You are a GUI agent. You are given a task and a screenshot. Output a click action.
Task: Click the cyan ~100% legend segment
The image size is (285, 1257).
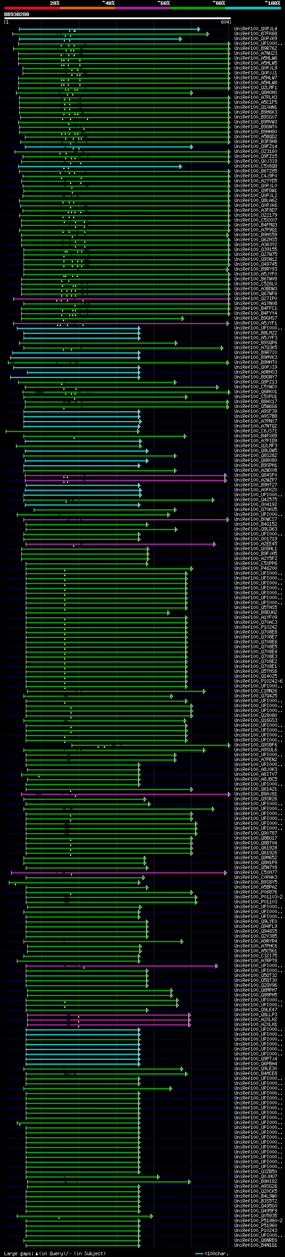click(253, 8)
